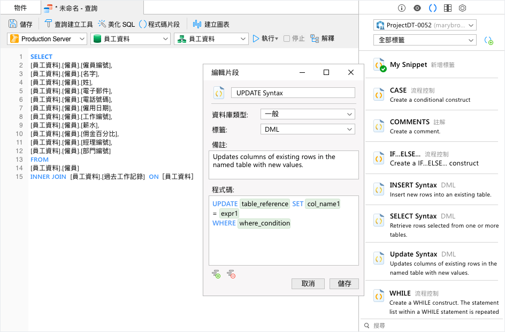
Task: Click the SELECT Syntax snippet icon
Action: point(379,221)
